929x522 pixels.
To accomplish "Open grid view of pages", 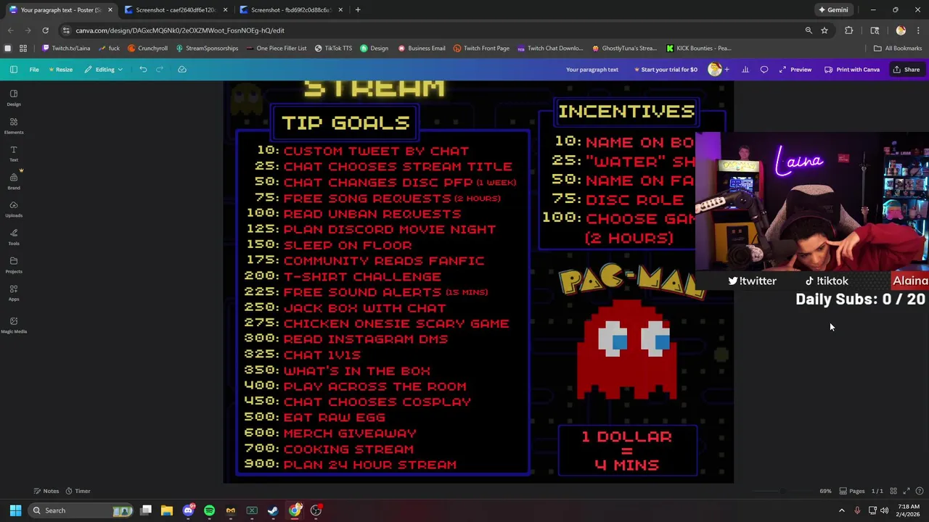I will pyautogui.click(x=893, y=491).
